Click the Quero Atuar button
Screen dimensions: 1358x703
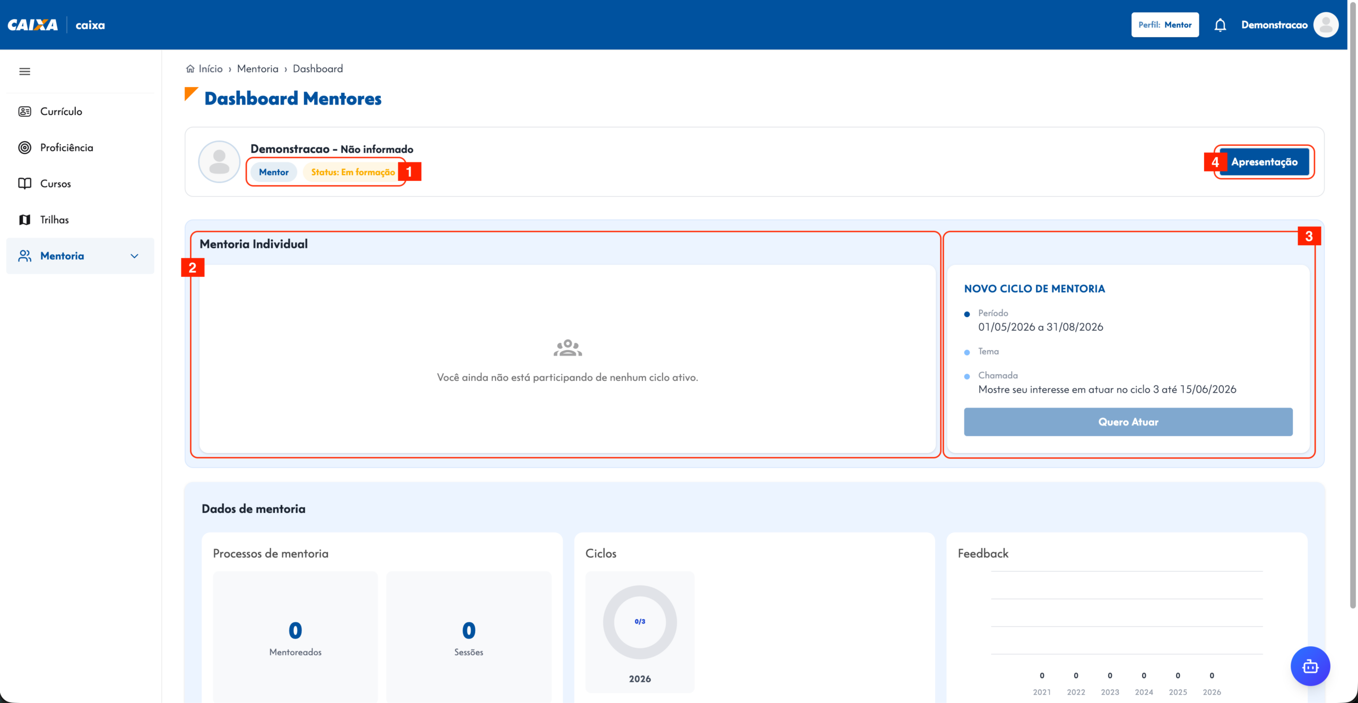(1128, 422)
